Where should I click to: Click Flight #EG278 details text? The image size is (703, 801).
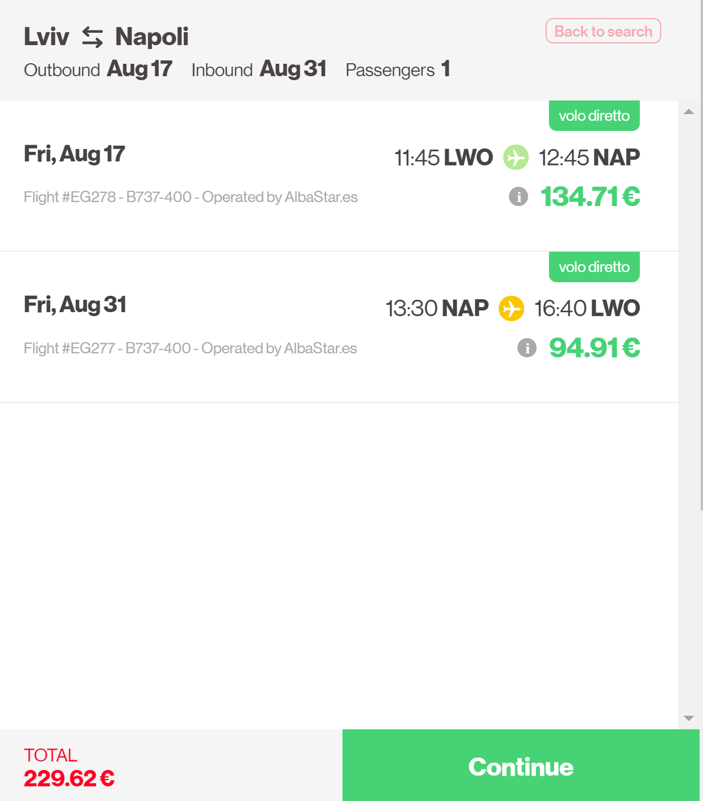[x=191, y=197]
